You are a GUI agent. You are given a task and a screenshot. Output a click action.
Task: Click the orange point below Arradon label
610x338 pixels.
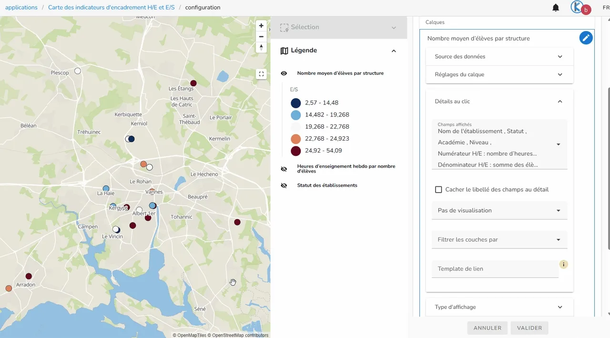9,288
